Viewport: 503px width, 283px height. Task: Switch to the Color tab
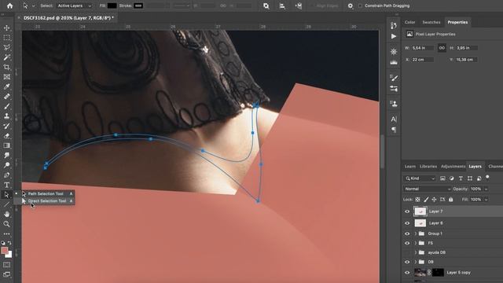pyautogui.click(x=409, y=22)
